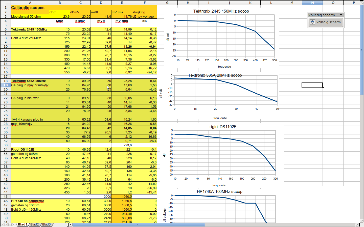Screen dimensions: 364x227
Task: Click the horizontal scrollbar left arrow
Action: click(x=71, y=224)
